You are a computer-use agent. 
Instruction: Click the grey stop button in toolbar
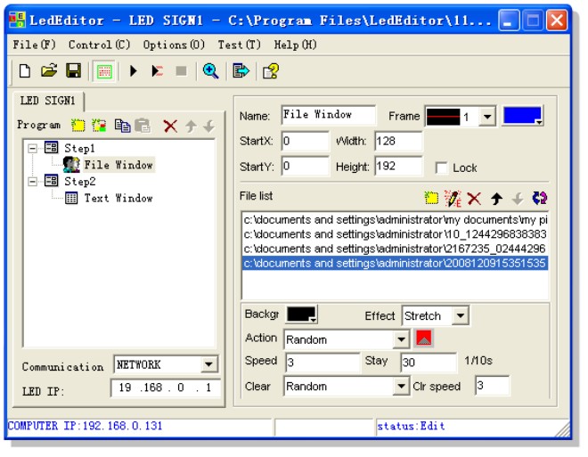coord(182,71)
